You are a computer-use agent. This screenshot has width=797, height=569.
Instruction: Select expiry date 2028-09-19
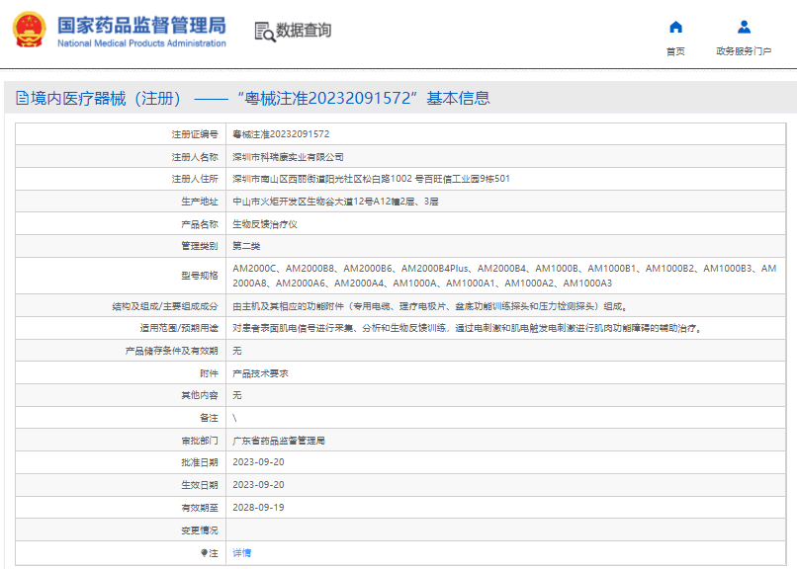point(258,508)
